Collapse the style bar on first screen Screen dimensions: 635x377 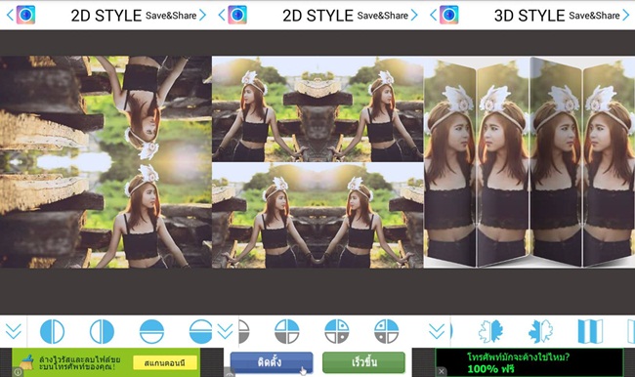coord(14,331)
